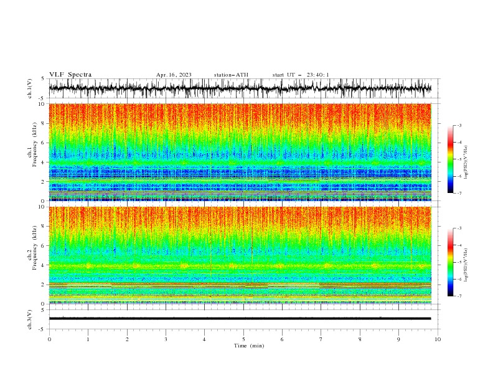Click the ch.1 "Frequency (kHz)" axis label

click(35, 144)
